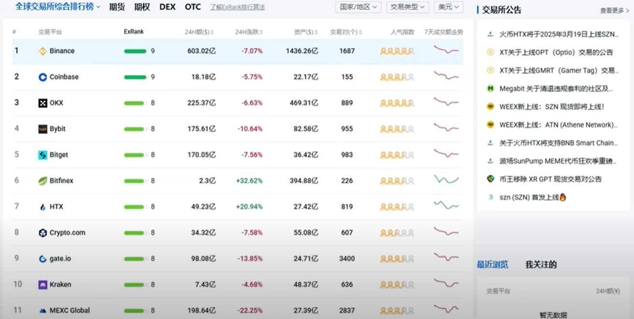Open 关于火币HTX将支持BNB Smart Chain announcement

point(559,143)
